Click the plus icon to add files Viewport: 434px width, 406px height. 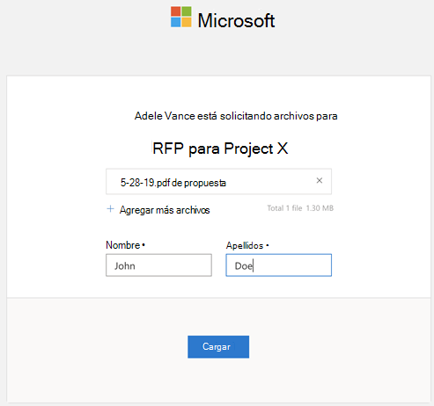click(110, 209)
